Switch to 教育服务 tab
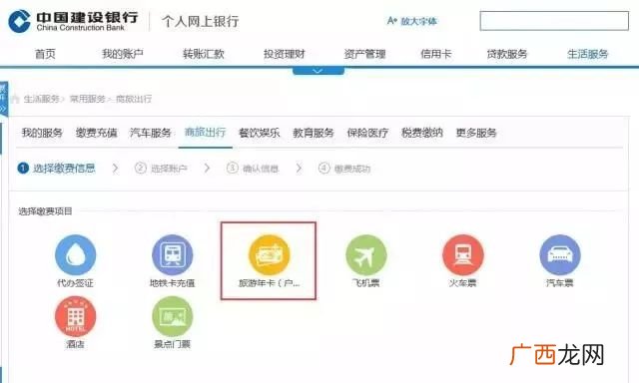 coord(314,133)
